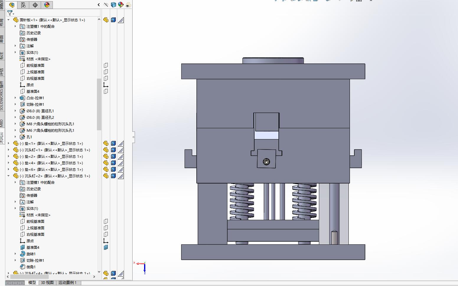The width and height of the screenshot is (458, 286).
Task: Click the feature tree vertical scrollbar thumb
Action: 99,104
